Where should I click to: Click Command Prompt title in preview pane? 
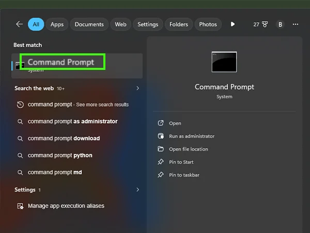point(224,87)
